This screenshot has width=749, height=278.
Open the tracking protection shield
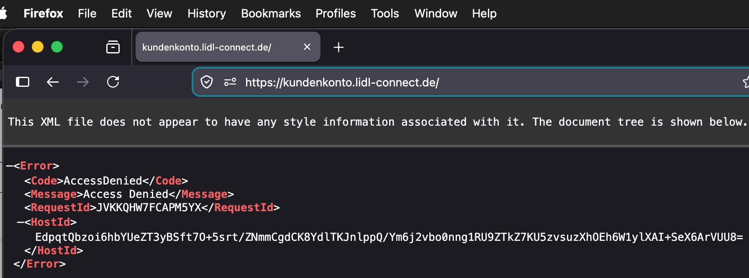(x=207, y=82)
